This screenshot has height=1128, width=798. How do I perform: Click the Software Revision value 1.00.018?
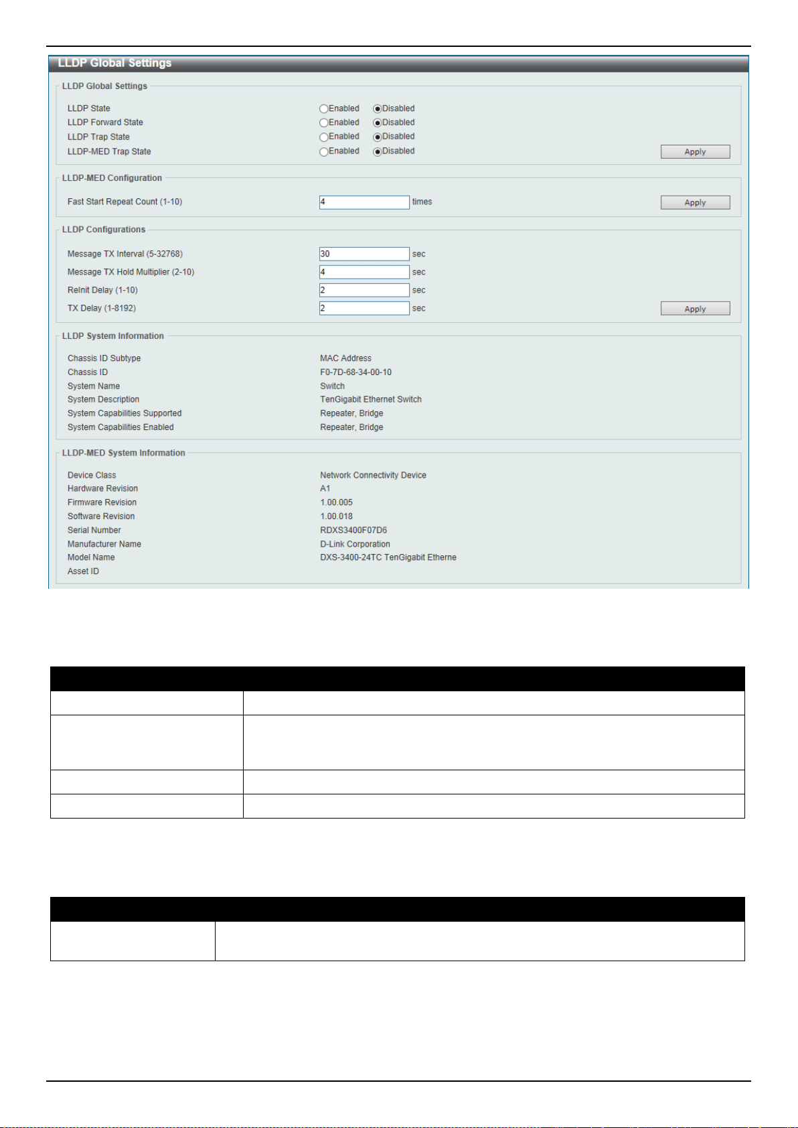point(336,516)
